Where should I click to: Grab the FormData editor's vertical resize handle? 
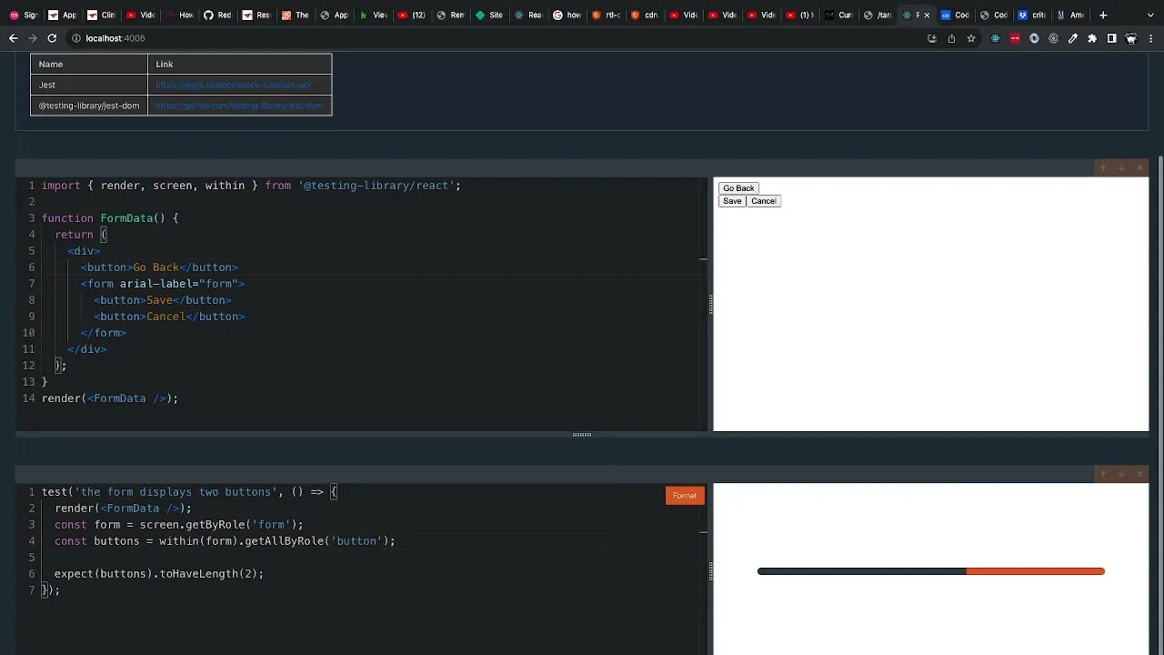pyautogui.click(x=710, y=304)
